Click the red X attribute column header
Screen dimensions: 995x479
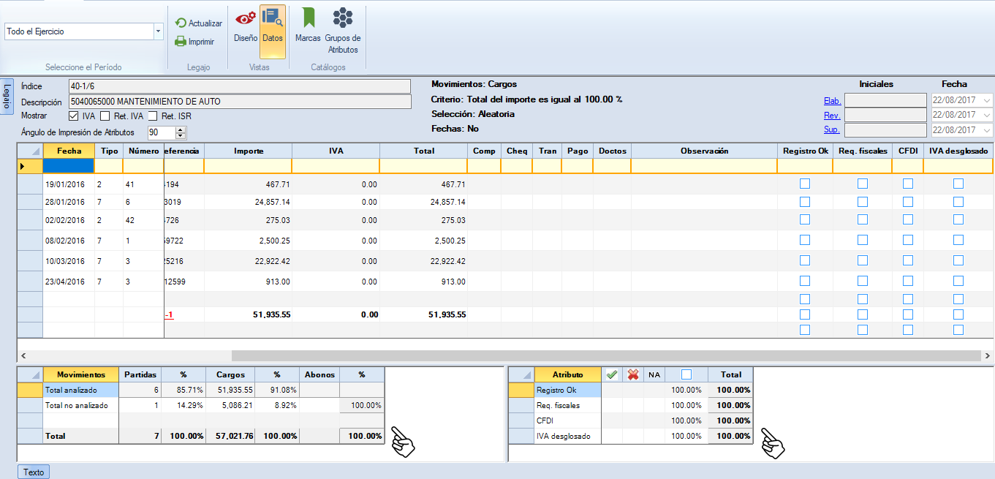(x=633, y=374)
